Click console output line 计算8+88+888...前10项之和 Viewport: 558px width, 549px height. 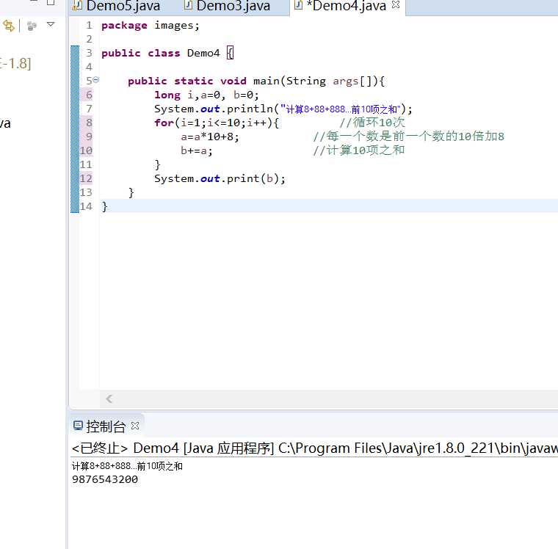(x=127, y=466)
